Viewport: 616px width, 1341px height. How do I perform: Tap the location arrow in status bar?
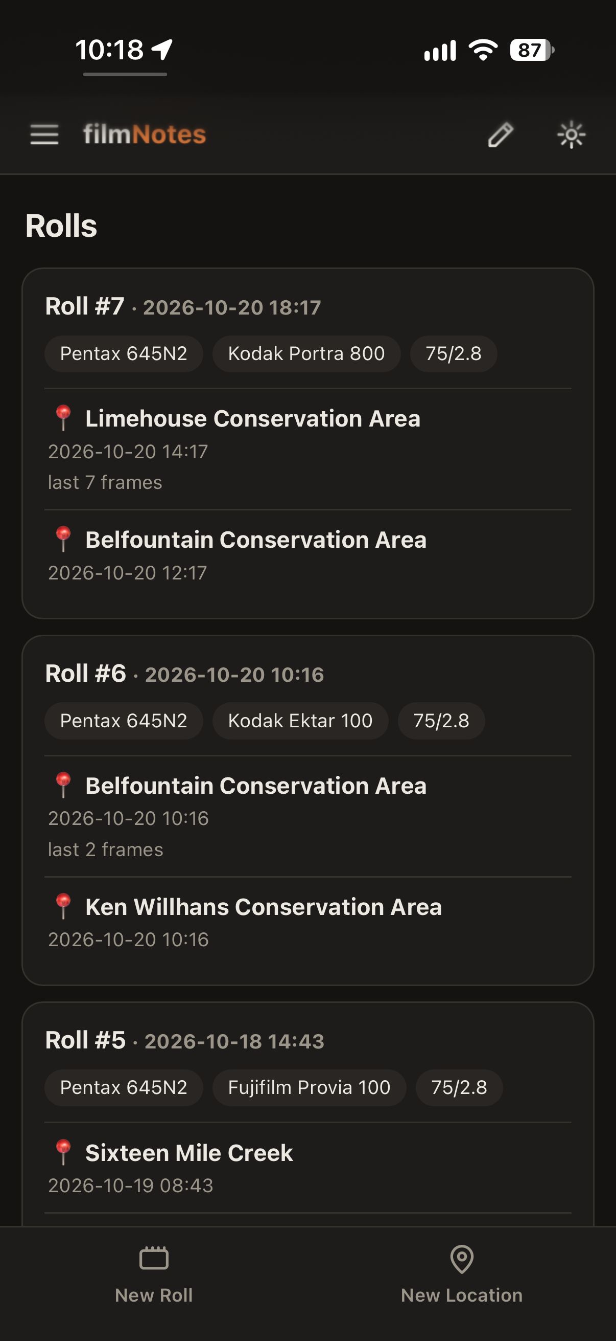[x=162, y=50]
